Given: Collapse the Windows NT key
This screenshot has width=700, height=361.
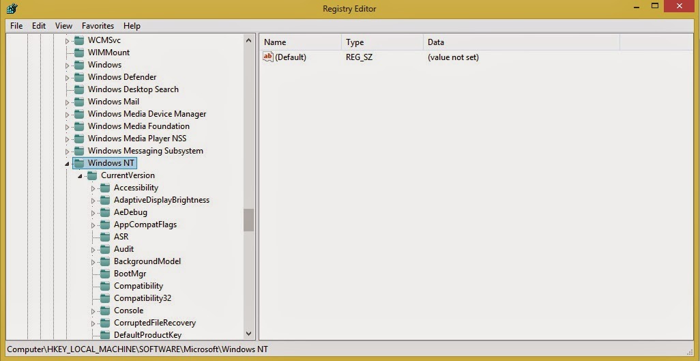Looking at the screenshot, I should (68, 164).
